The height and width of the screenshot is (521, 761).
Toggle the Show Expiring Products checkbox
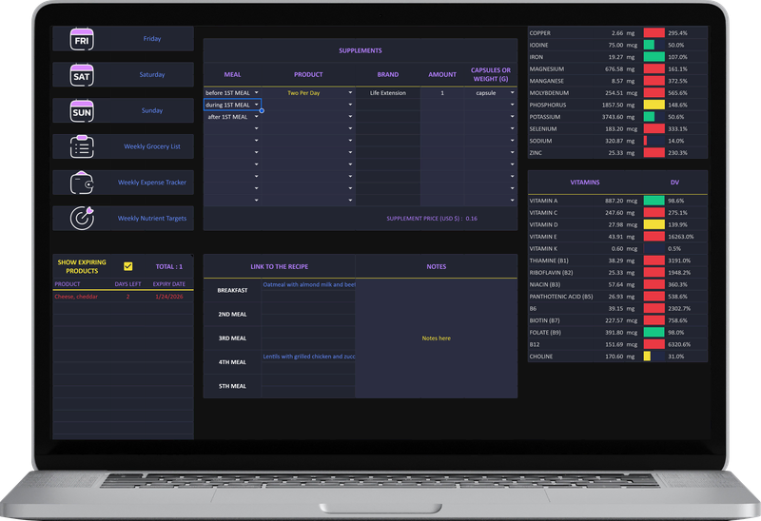[x=128, y=266]
